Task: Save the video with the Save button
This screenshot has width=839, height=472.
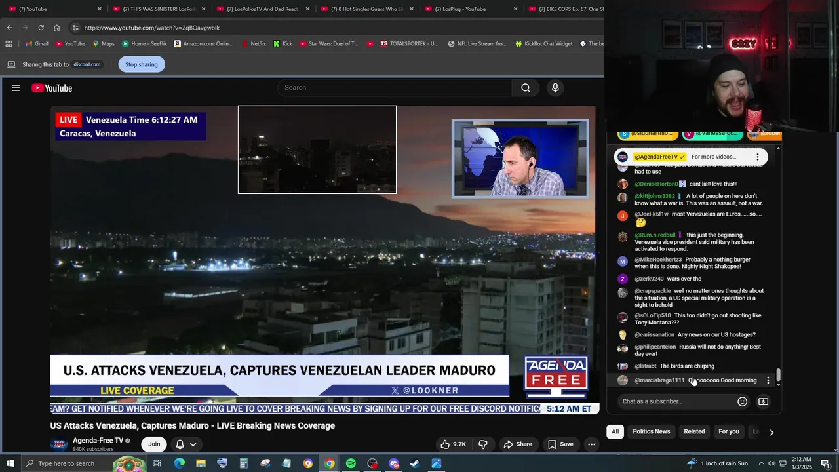Action: click(x=560, y=444)
